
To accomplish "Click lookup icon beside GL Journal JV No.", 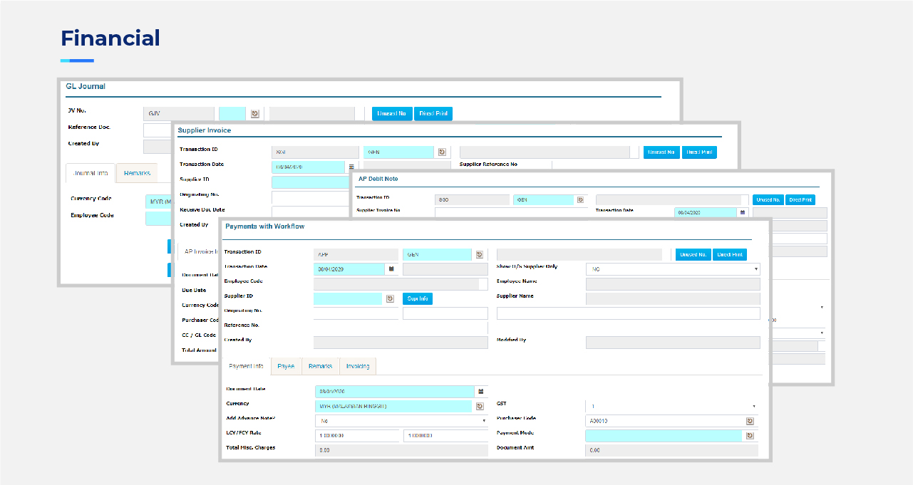I will pos(255,113).
